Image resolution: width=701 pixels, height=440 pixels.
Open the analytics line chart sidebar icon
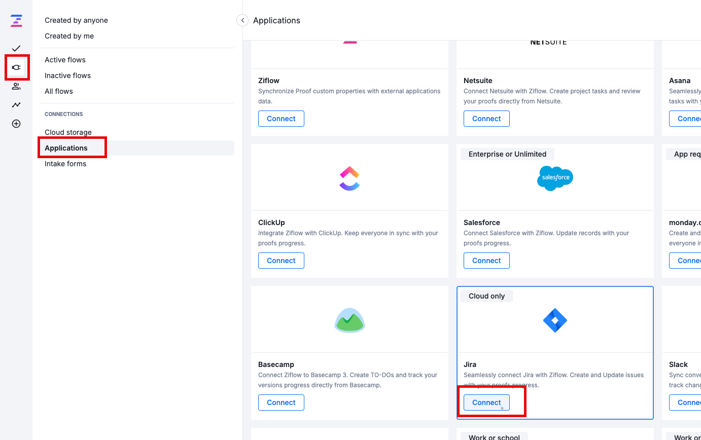pyautogui.click(x=16, y=105)
